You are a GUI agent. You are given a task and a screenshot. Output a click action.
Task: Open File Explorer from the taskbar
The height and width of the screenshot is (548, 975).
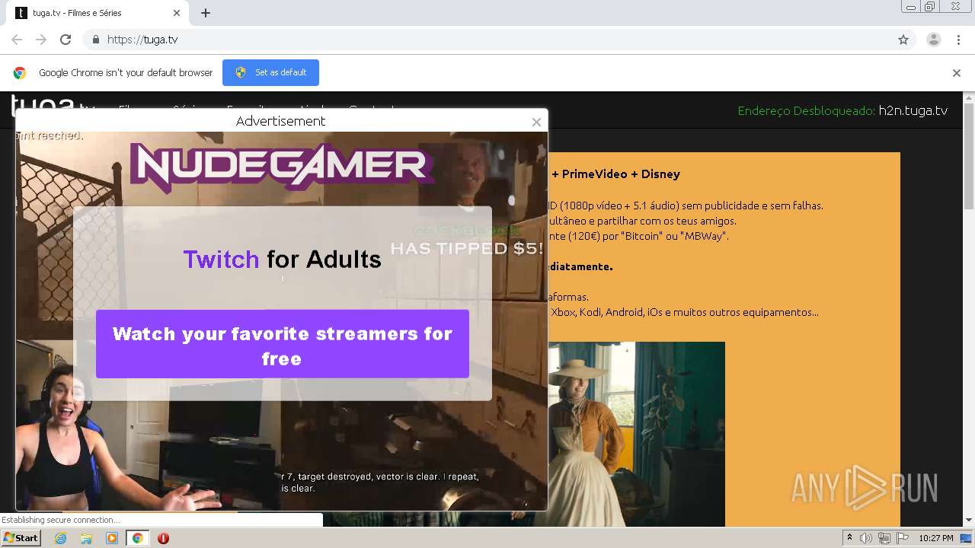coord(86,538)
